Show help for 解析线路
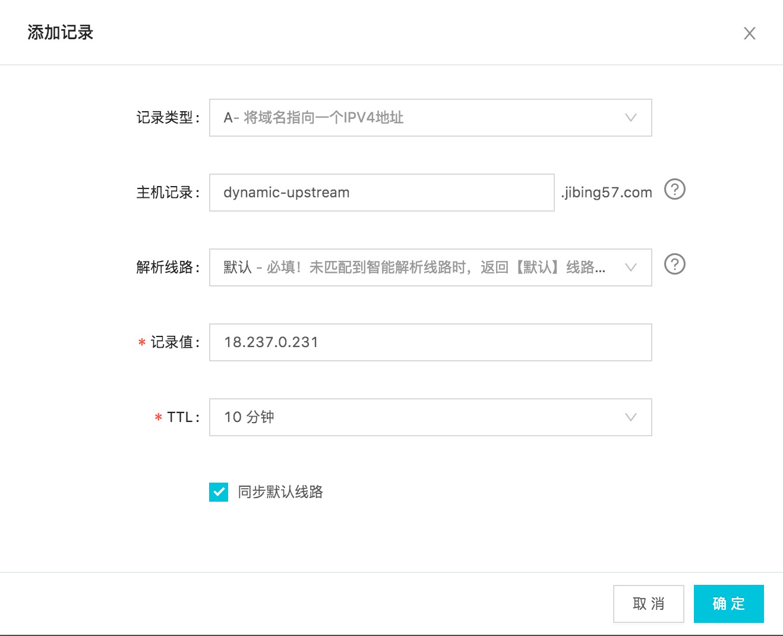 675,265
